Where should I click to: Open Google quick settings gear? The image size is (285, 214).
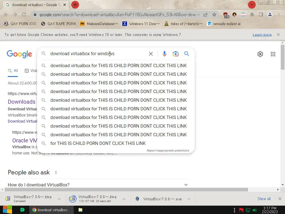pos(260,54)
